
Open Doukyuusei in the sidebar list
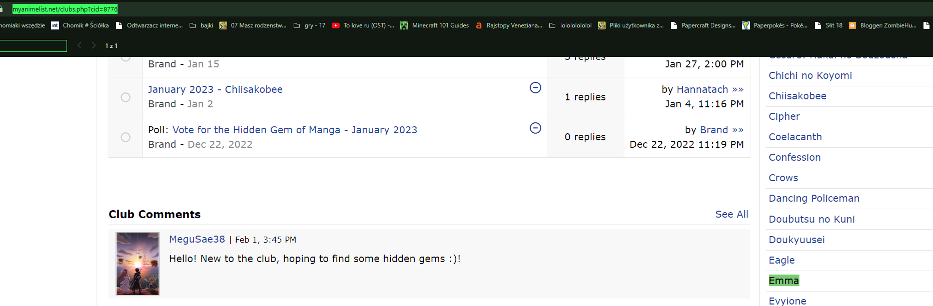point(796,240)
